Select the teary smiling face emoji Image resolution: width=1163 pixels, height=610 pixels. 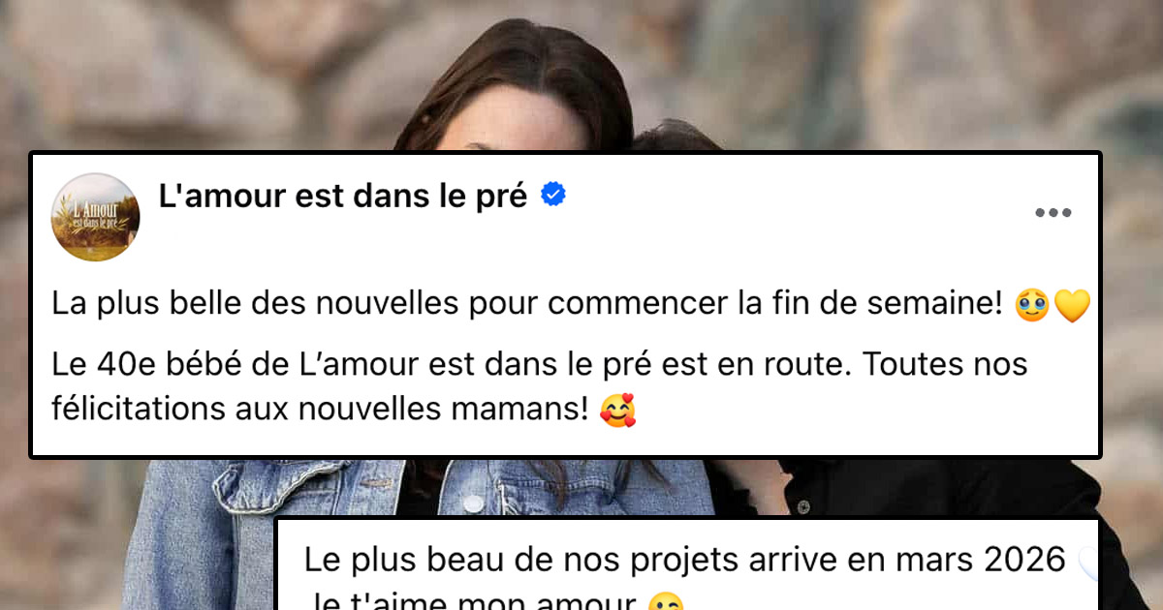click(1031, 306)
